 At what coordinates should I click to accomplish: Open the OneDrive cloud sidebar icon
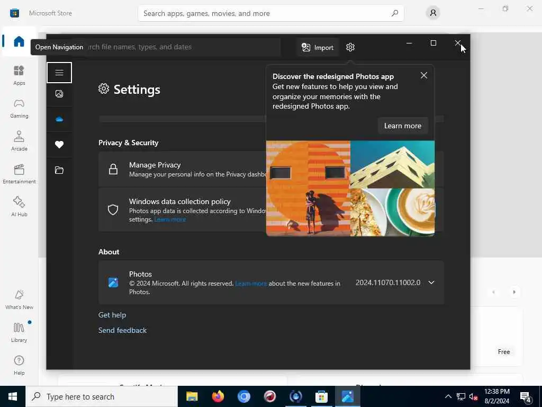coord(59,119)
